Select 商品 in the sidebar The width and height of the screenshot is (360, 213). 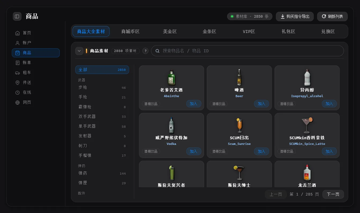click(x=36, y=53)
